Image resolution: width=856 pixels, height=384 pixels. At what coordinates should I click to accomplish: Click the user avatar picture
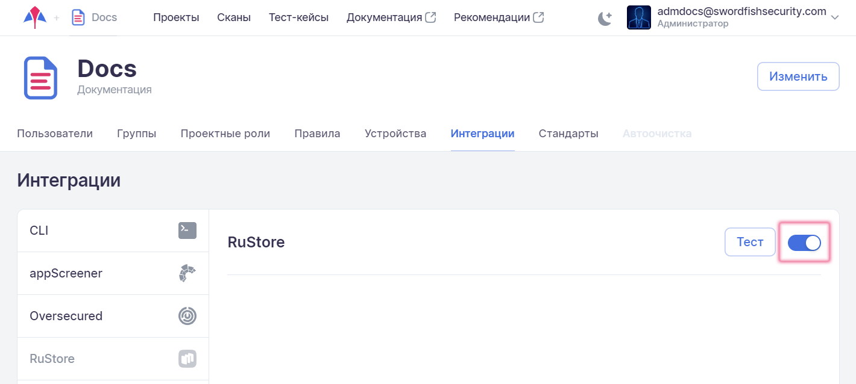(x=638, y=17)
